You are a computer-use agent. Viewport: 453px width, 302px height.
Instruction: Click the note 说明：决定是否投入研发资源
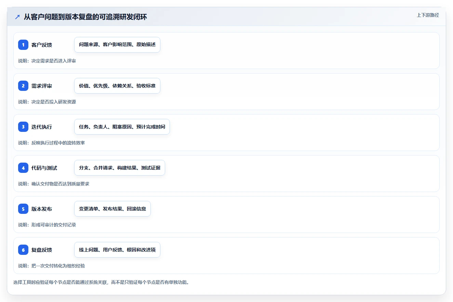click(x=47, y=102)
